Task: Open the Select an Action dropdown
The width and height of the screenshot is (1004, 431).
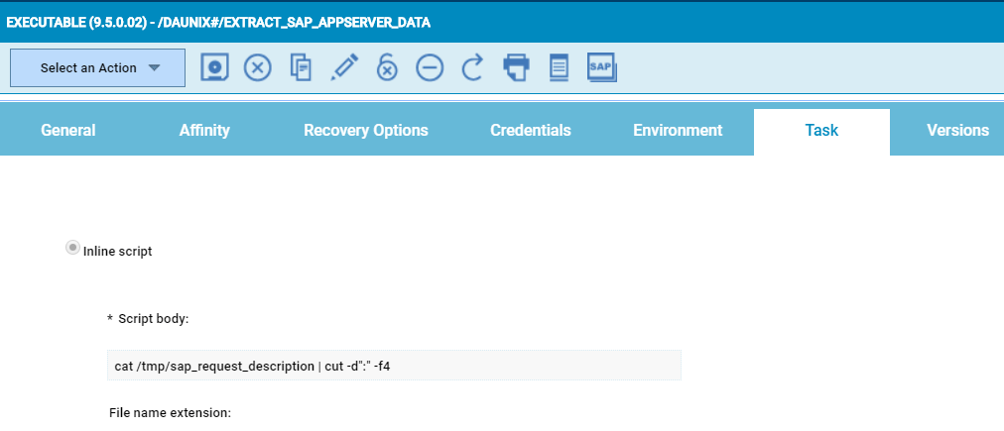Action: [97, 67]
